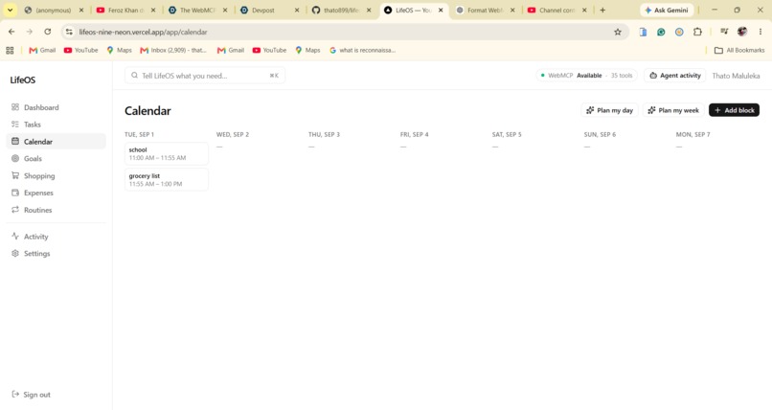Click the blue sidebar extension icon

[643, 32]
